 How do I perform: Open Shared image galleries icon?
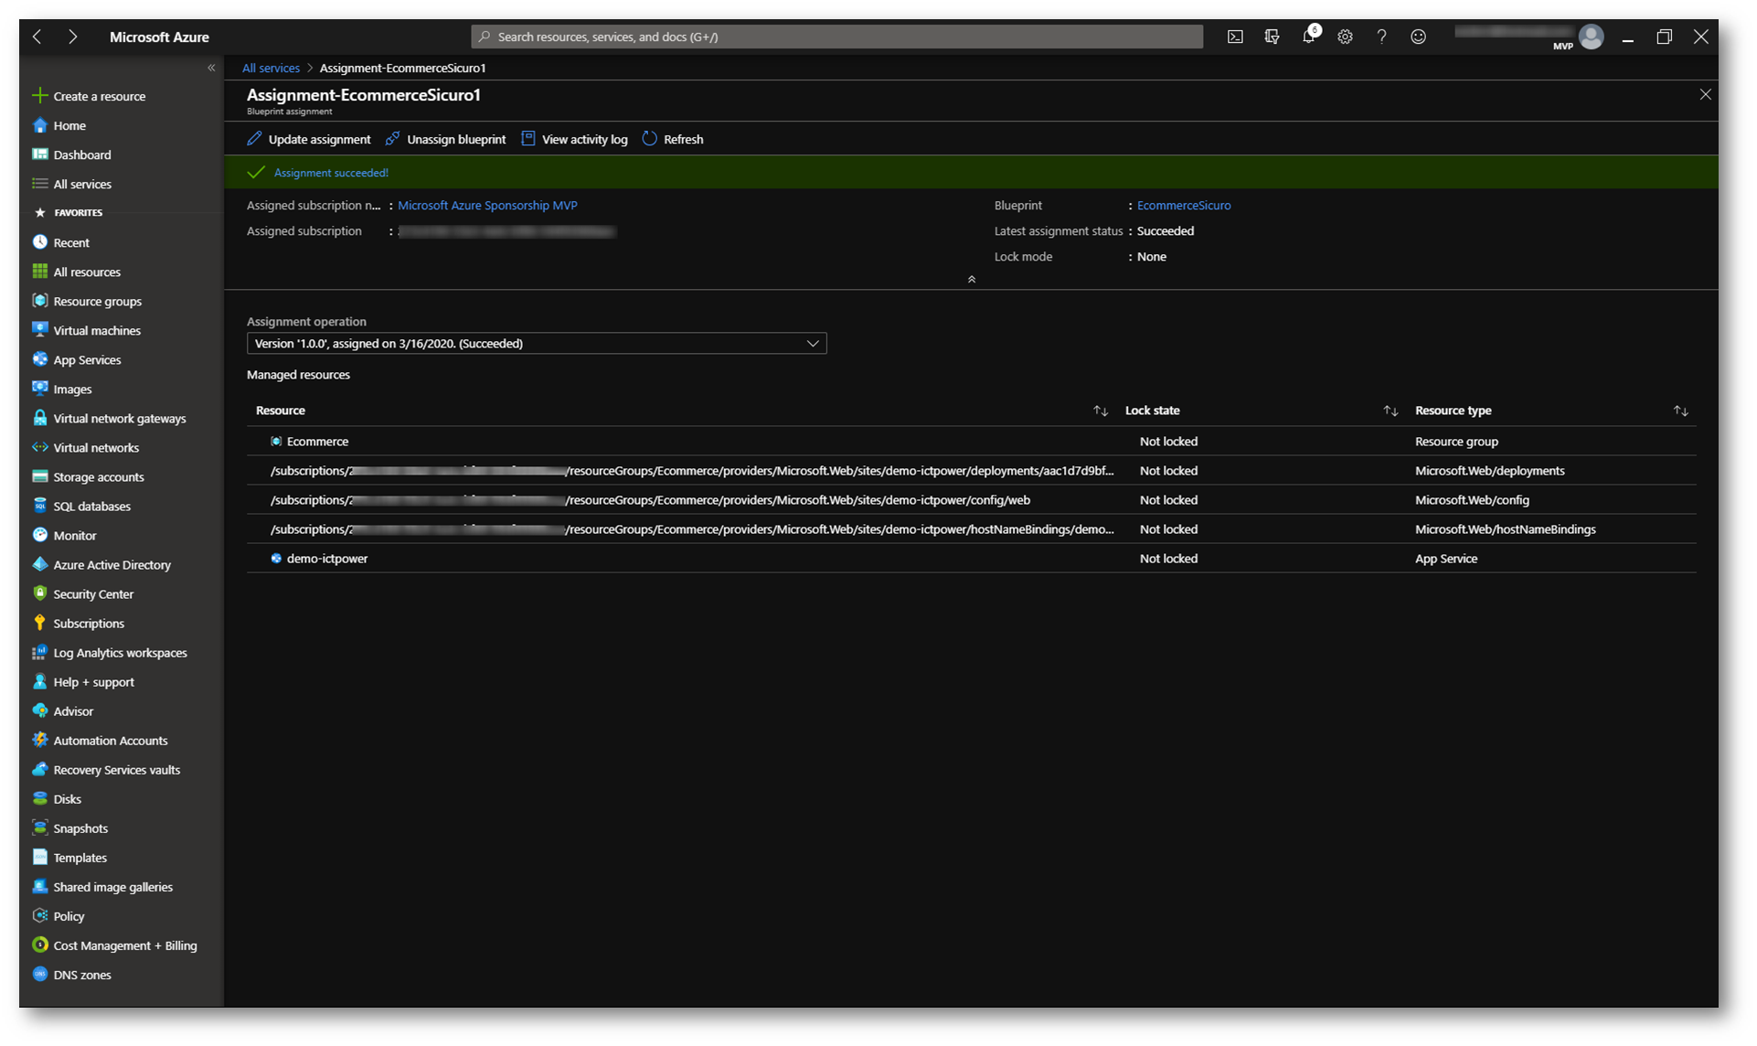pos(40,886)
